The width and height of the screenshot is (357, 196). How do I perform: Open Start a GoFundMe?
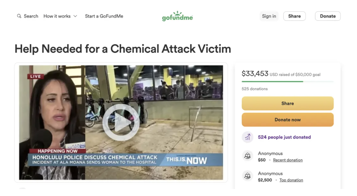pos(104,16)
